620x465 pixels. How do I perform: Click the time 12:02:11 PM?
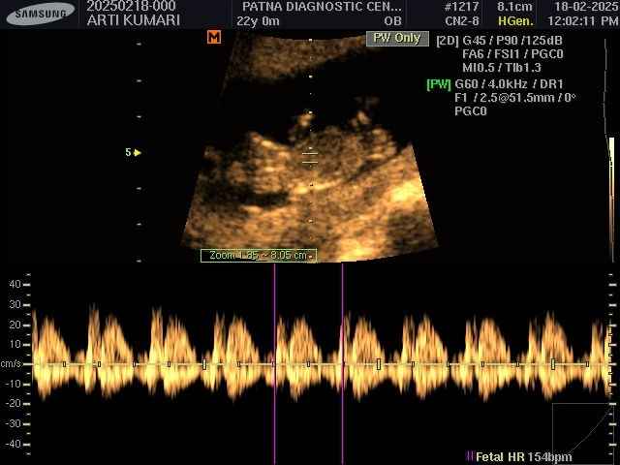[x=583, y=21]
